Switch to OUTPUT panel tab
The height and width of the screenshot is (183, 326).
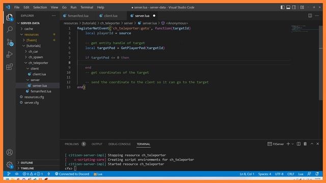[x=97, y=144]
